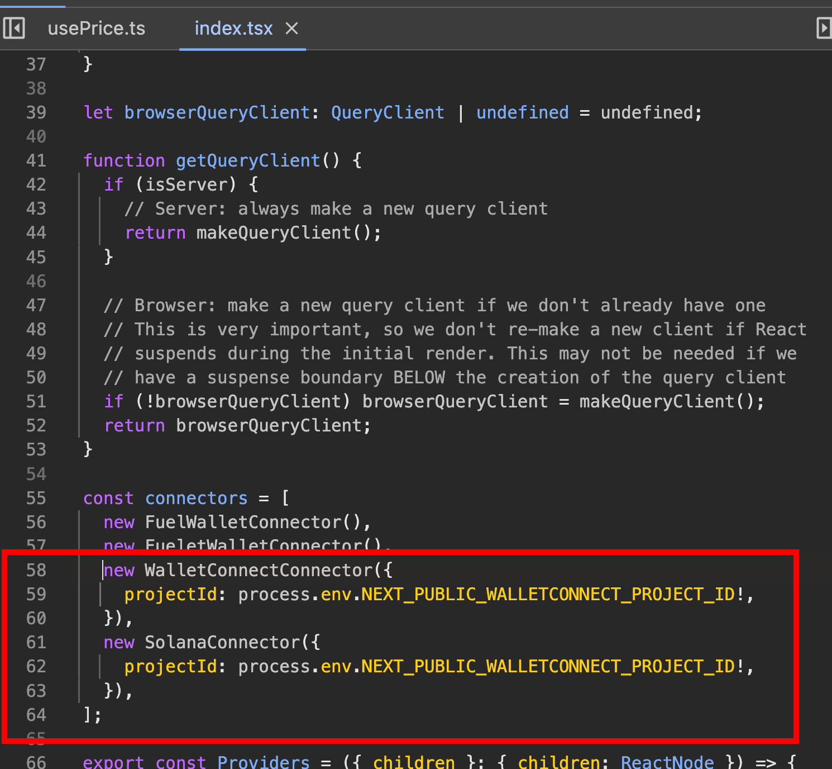Click 'QueryClient' type on line 39
832x769 pixels.
[x=388, y=112]
